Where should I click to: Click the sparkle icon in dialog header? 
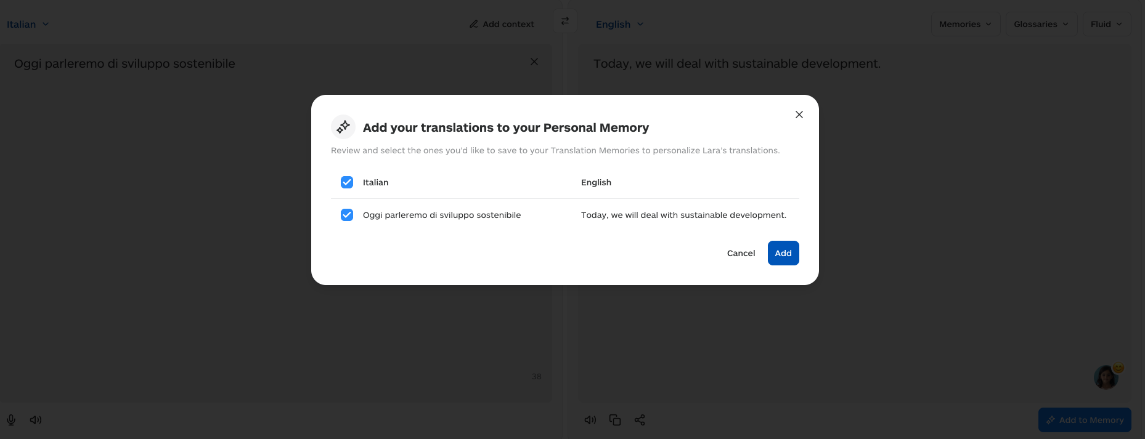343,127
